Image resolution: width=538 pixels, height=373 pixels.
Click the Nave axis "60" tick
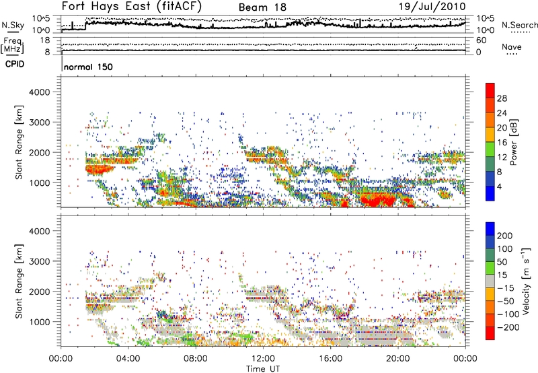coord(482,40)
